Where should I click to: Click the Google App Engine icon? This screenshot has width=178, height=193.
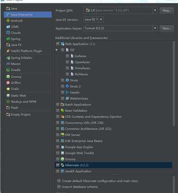(63, 147)
